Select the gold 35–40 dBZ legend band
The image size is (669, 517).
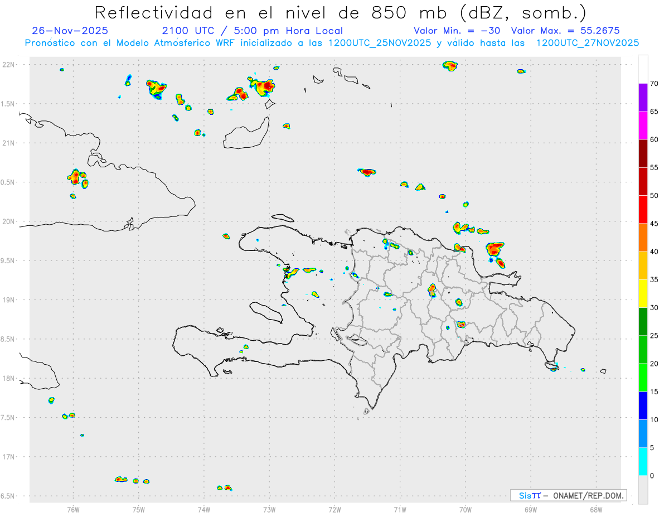643,265
